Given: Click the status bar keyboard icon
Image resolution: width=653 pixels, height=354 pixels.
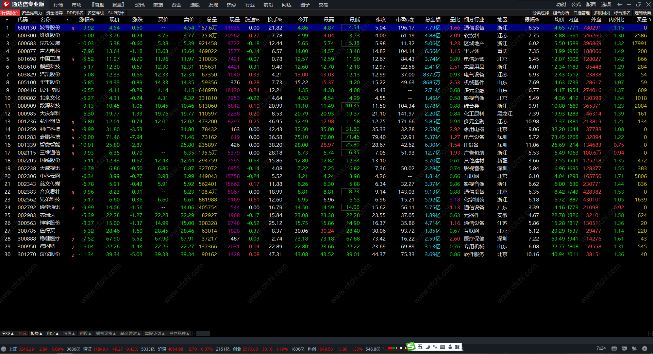Looking at the screenshot, I should click(614, 349).
